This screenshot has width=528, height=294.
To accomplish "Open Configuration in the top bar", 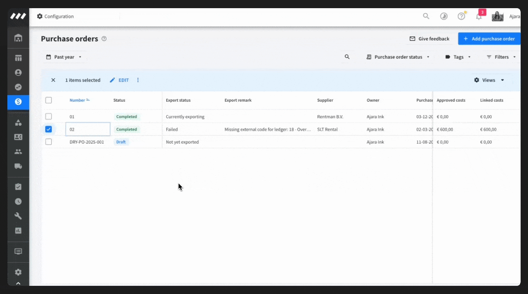I will point(55,16).
